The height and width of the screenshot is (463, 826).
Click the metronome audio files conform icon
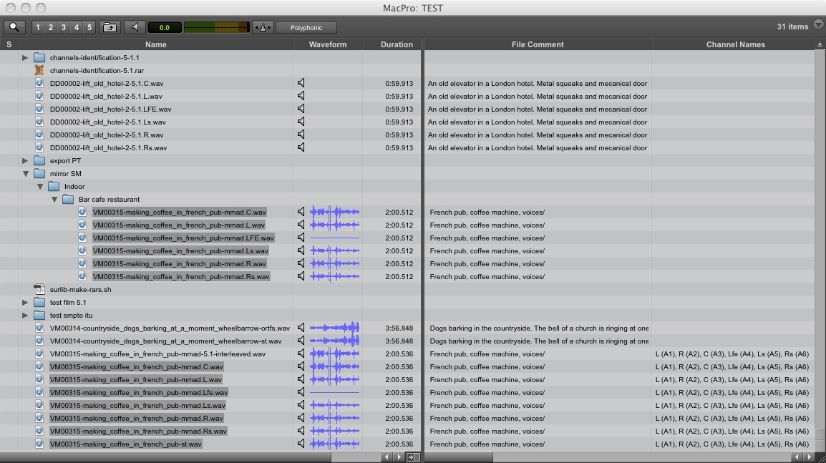pos(263,27)
